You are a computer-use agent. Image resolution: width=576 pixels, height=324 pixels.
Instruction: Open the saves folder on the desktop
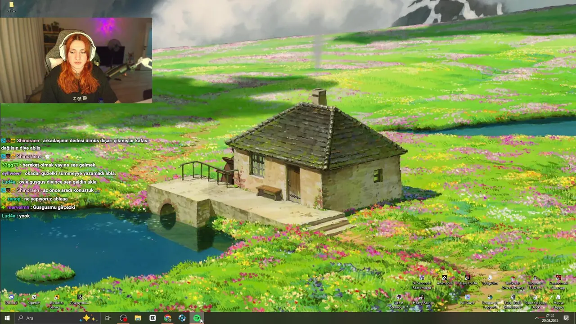click(11, 7)
